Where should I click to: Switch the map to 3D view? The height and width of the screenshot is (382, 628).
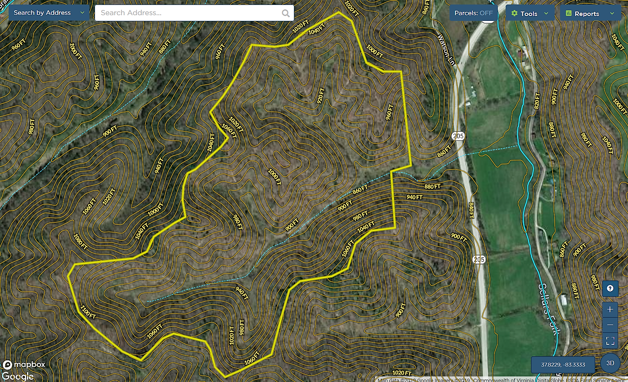[610, 363]
